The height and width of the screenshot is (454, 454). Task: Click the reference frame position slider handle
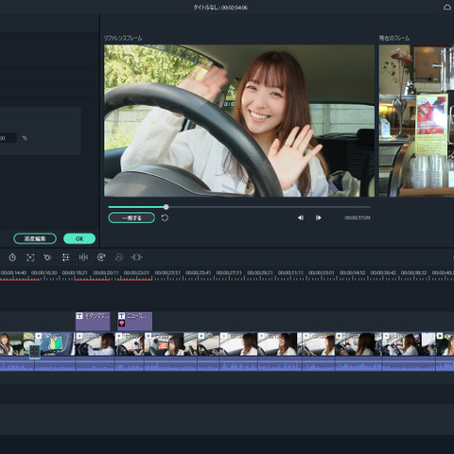[166, 207]
